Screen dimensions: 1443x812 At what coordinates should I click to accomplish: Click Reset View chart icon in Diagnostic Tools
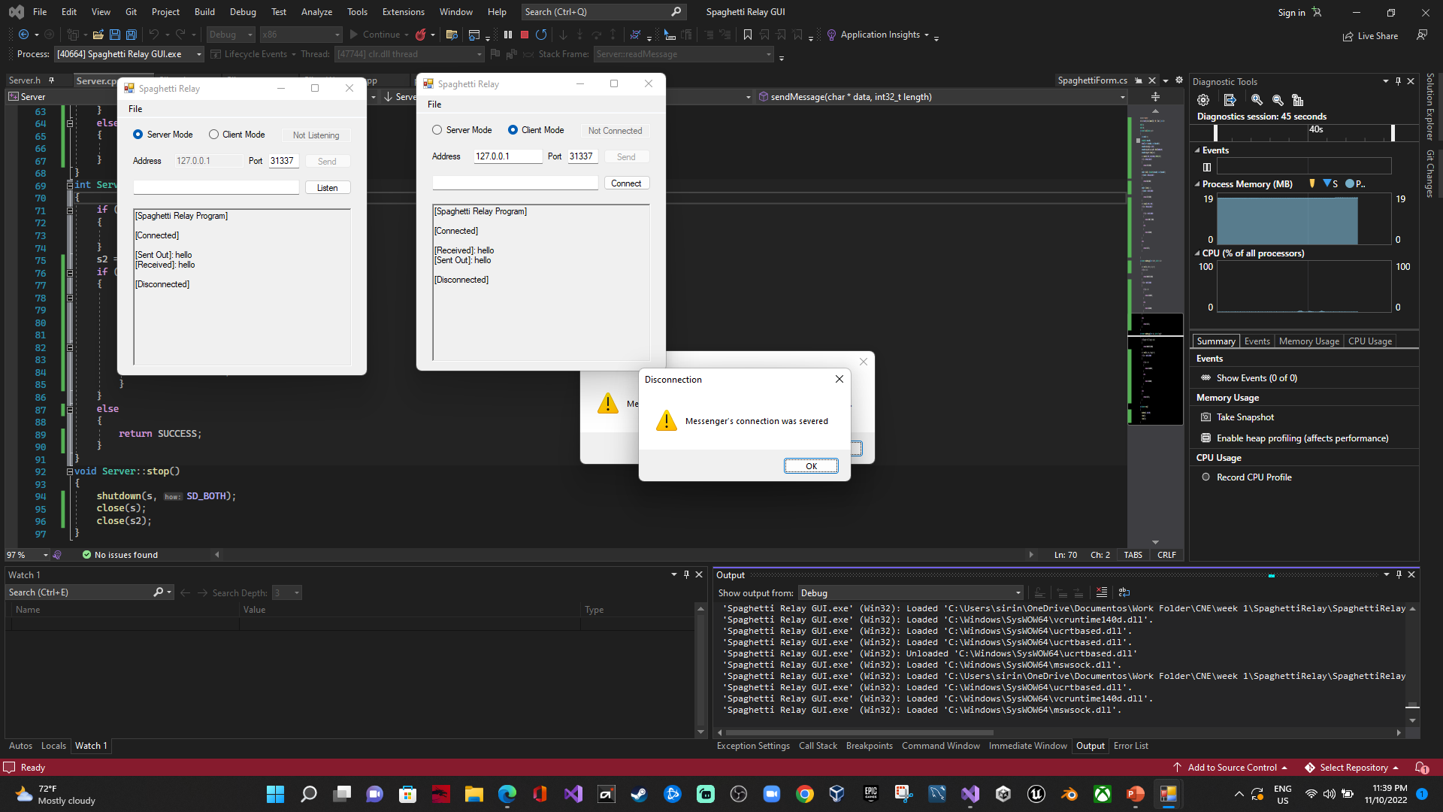click(x=1297, y=100)
